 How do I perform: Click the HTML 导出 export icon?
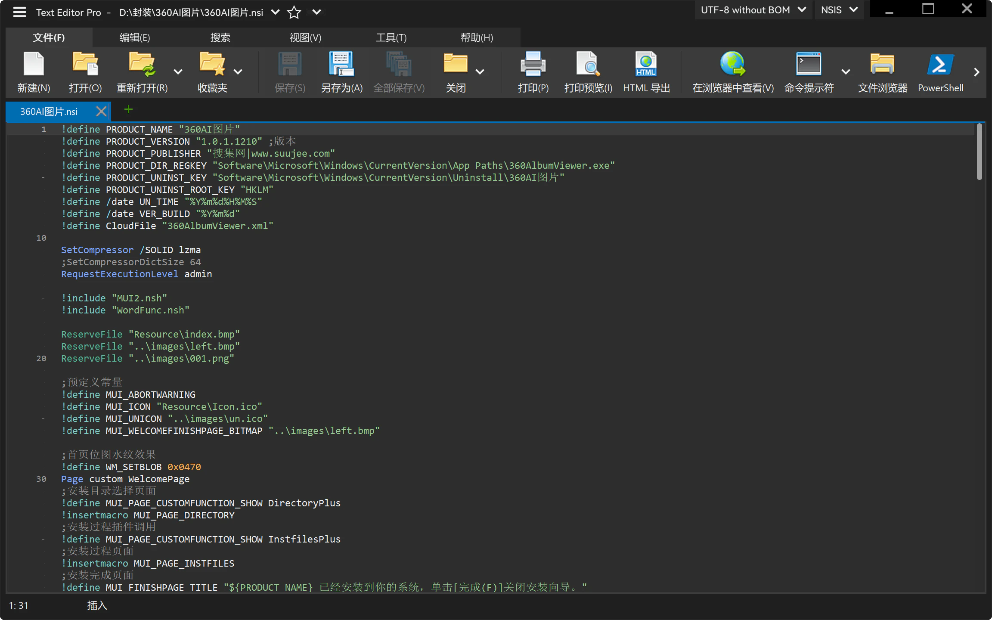pyautogui.click(x=646, y=65)
